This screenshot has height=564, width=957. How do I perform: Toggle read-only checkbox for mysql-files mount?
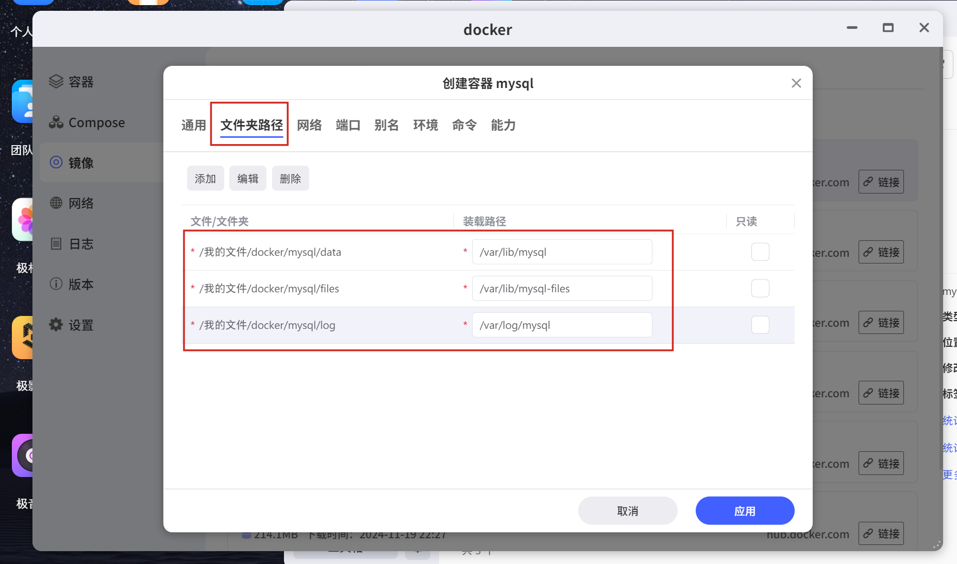click(760, 289)
